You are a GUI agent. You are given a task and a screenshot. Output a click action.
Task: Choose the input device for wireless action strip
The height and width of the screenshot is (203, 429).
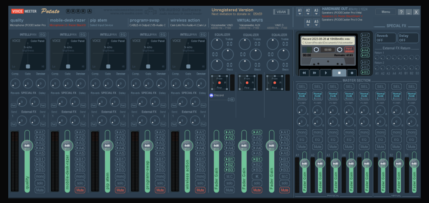pyautogui.click(x=188, y=26)
